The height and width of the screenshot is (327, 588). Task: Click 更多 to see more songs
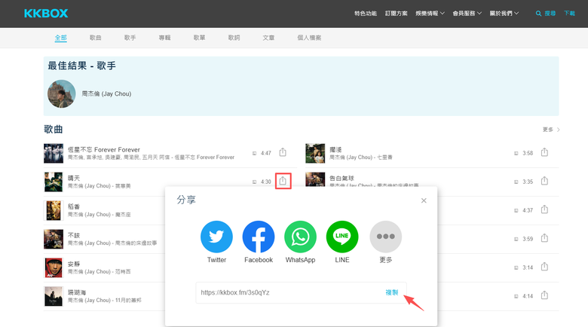[x=551, y=130]
